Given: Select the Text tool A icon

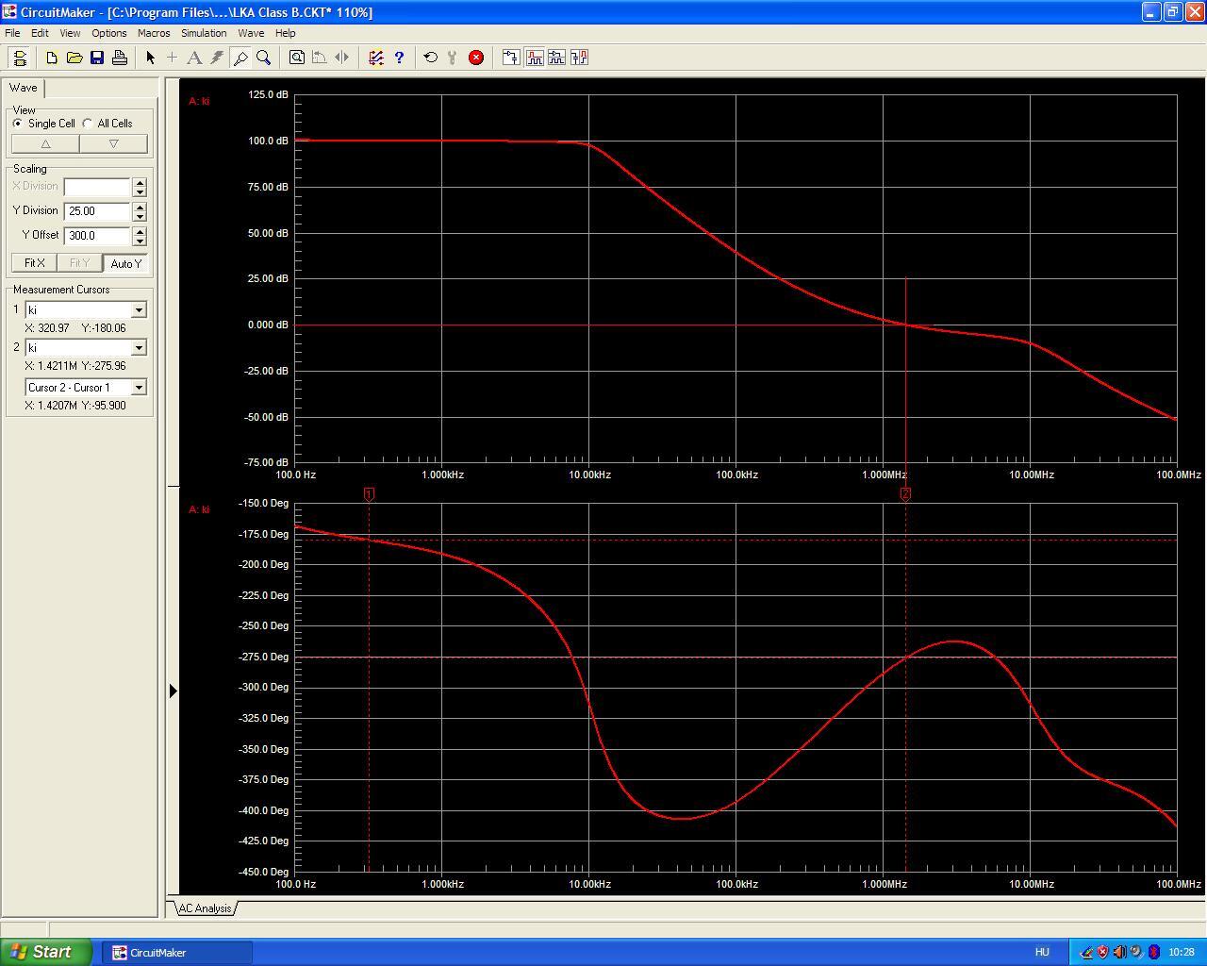Looking at the screenshot, I should [194, 58].
